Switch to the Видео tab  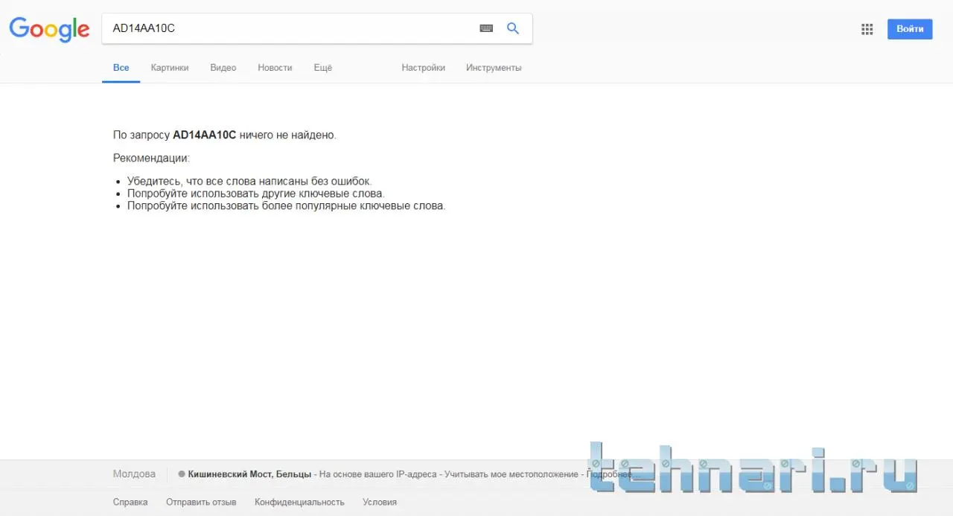(223, 68)
